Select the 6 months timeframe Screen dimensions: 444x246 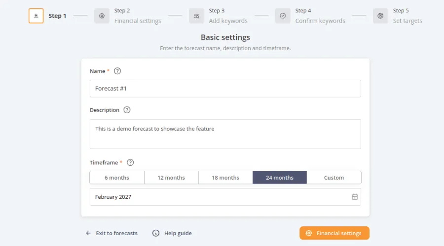(x=117, y=178)
